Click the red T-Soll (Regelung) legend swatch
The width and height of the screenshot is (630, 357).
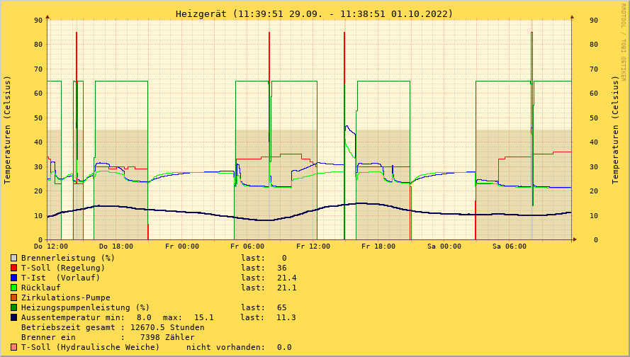(14, 268)
